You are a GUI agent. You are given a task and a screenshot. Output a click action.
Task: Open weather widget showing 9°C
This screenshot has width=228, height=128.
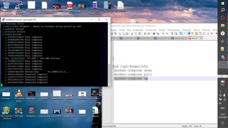tap(223, 82)
